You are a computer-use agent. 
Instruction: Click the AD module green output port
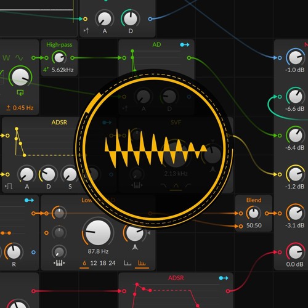[x=189, y=58]
